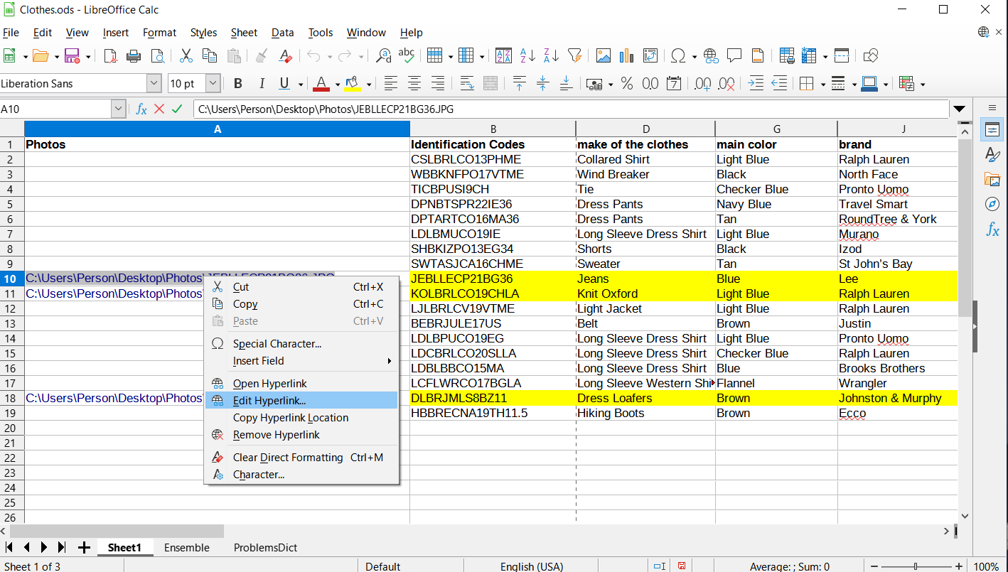Click the Sort dialog icon
This screenshot has height=572, width=1008.
coord(503,55)
